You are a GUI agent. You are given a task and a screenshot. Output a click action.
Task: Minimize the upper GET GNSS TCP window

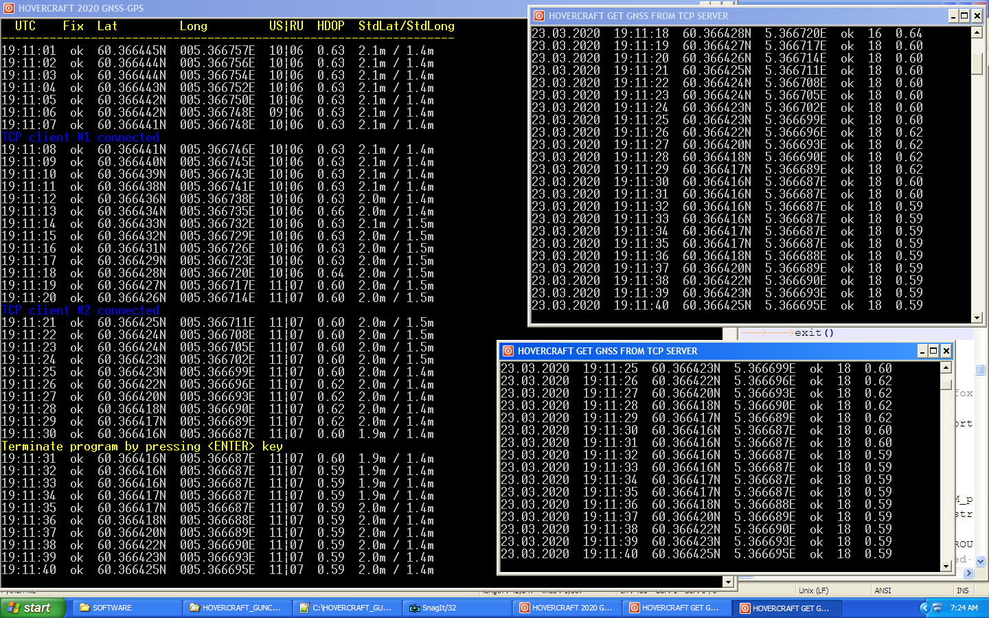pos(953,16)
